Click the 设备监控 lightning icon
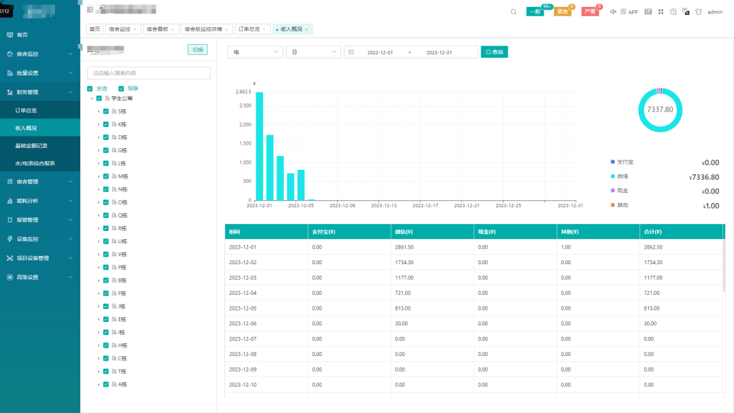The image size is (734, 413). point(10,239)
